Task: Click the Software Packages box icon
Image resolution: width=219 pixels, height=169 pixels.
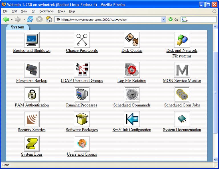Action: click(82, 119)
